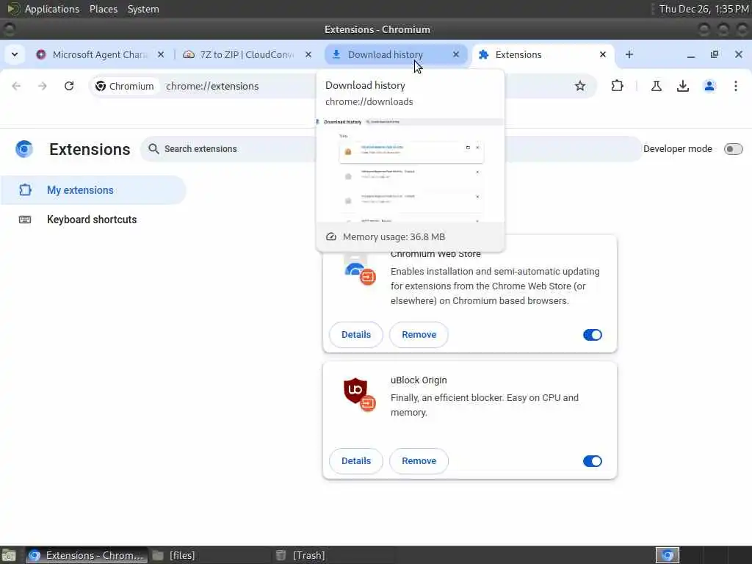Go back with the back arrow

(16, 86)
